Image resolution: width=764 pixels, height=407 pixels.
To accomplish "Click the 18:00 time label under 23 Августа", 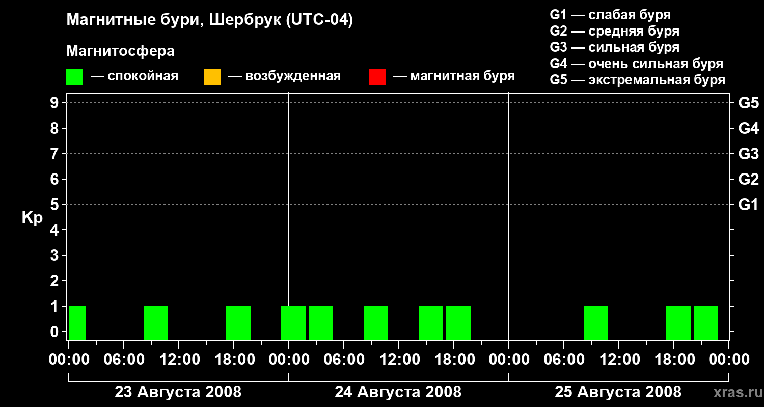I will tap(234, 360).
